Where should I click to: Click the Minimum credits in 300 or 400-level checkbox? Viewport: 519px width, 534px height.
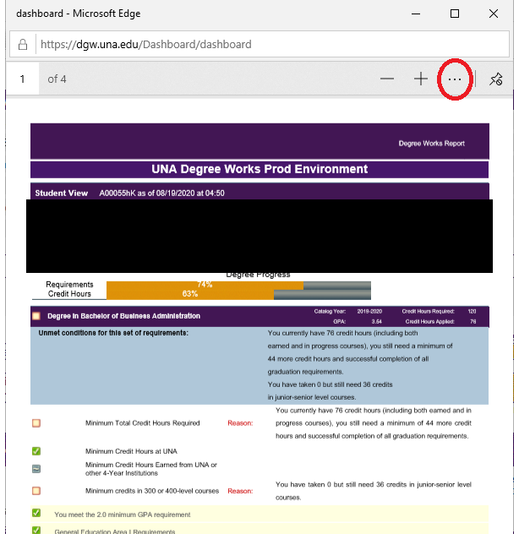point(36,490)
